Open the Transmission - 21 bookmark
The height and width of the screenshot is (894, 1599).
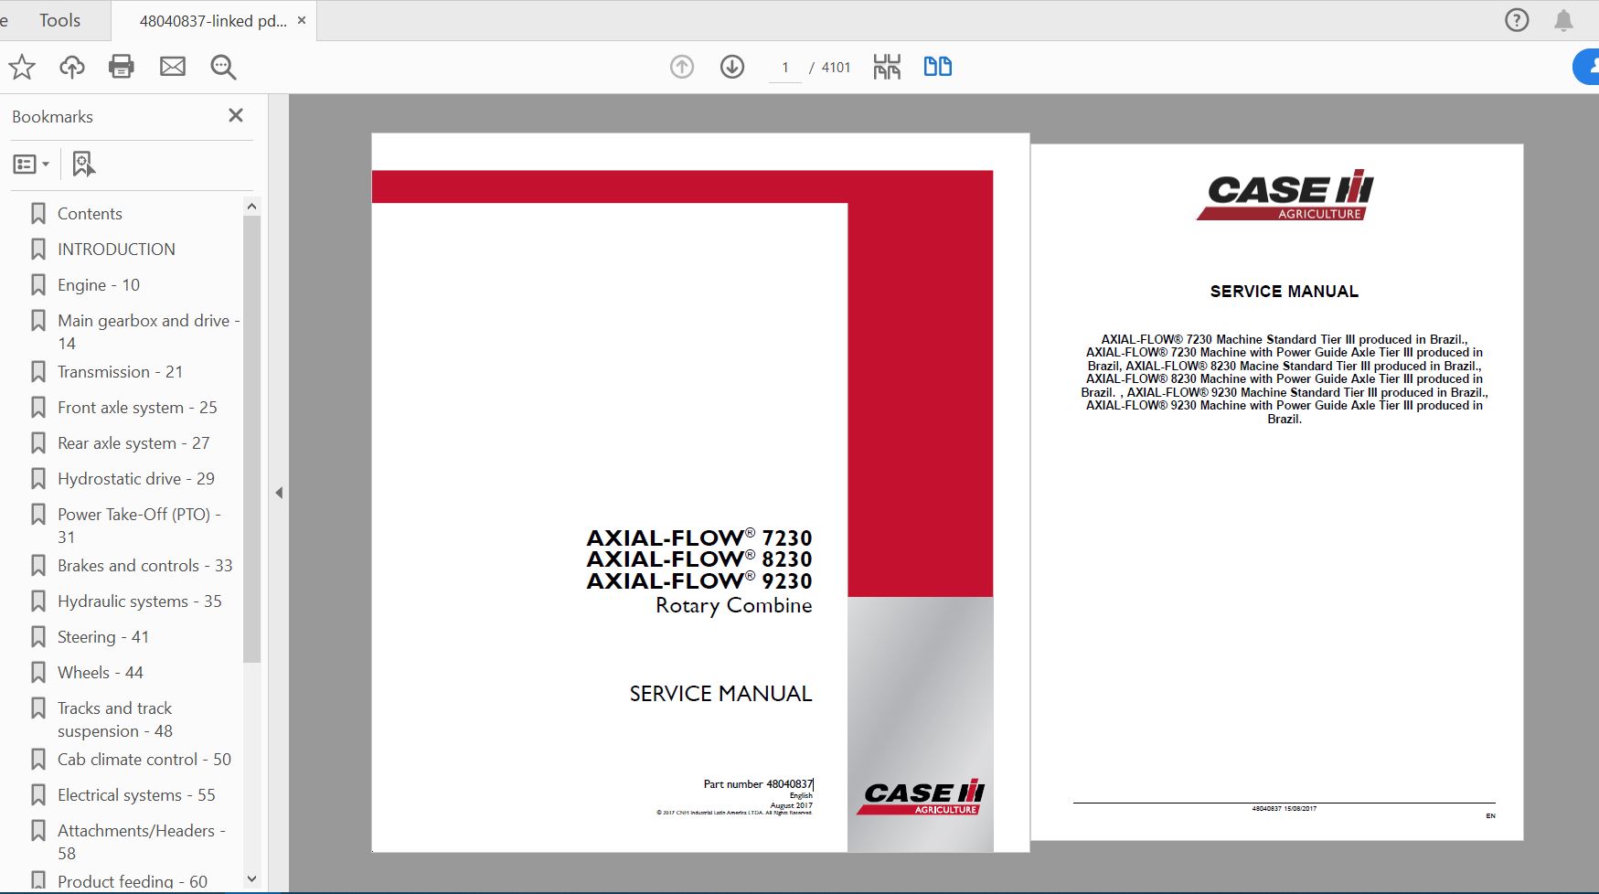(120, 372)
